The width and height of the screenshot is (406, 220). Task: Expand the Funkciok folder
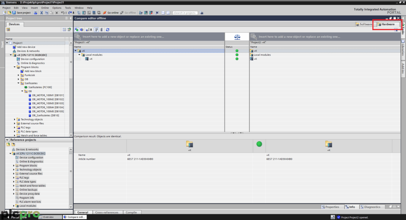pyautogui.click(x=18, y=75)
